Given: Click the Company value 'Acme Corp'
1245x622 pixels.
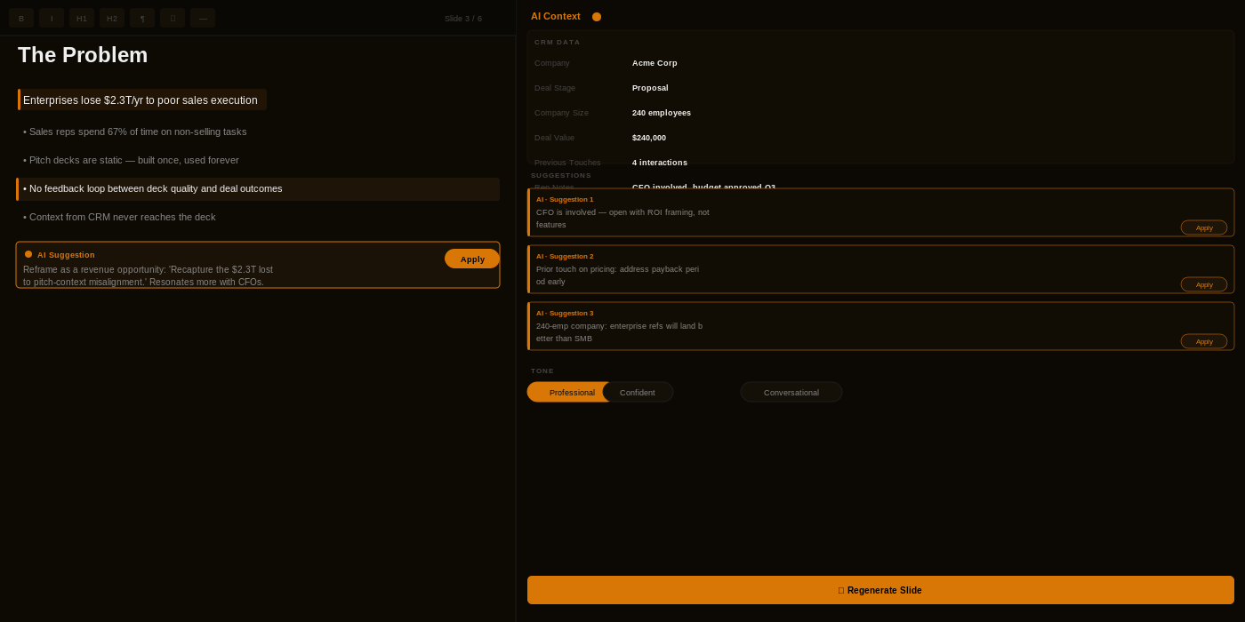Looking at the screenshot, I should [655, 63].
